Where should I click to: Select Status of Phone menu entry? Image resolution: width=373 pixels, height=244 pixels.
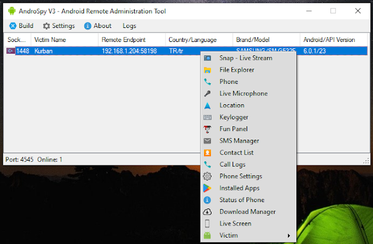click(x=248, y=200)
